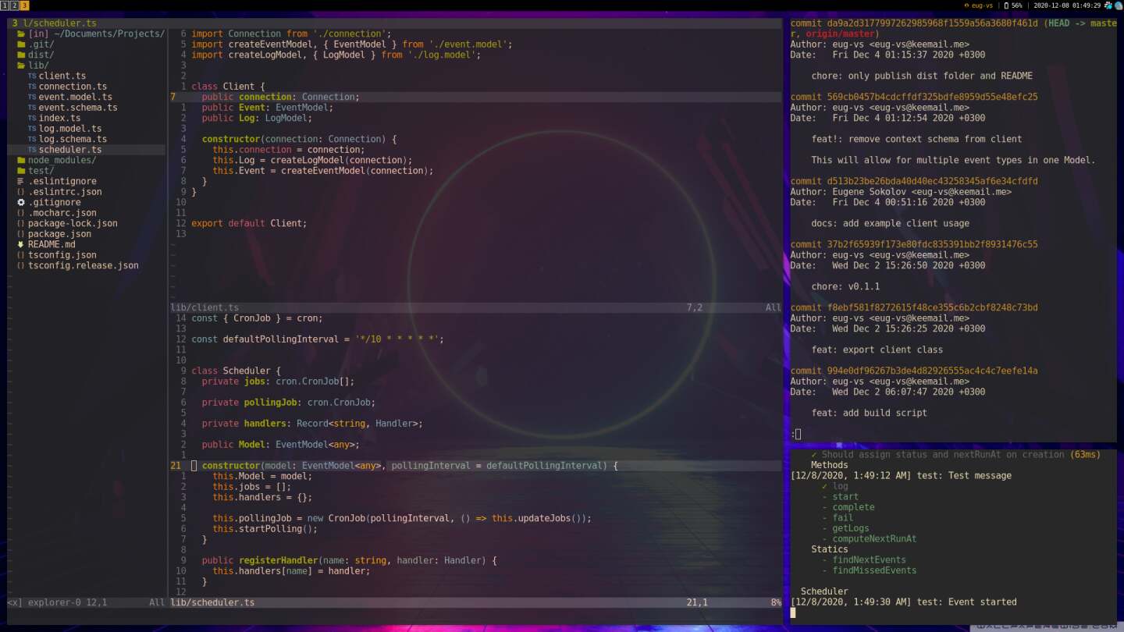Click the markdown icon beside README.md

(20, 244)
